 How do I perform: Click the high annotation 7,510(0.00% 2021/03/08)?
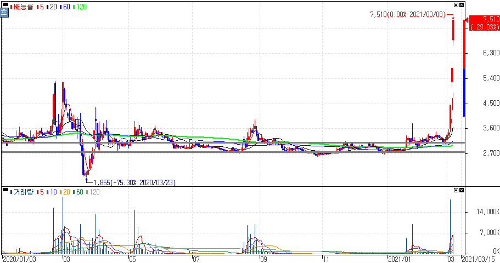click(408, 14)
